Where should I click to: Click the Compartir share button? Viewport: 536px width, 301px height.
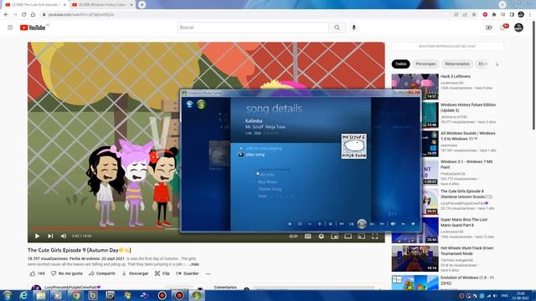(x=102, y=273)
